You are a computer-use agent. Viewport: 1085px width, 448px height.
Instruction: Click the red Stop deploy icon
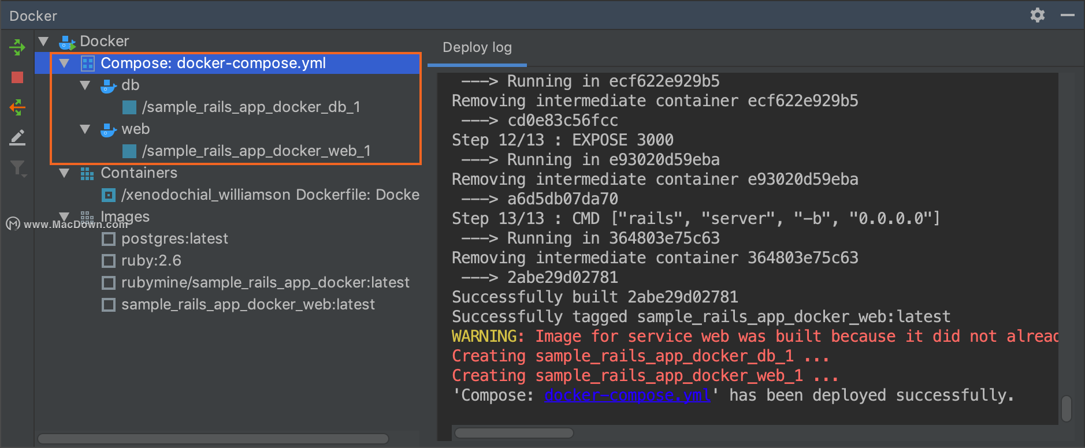click(17, 77)
